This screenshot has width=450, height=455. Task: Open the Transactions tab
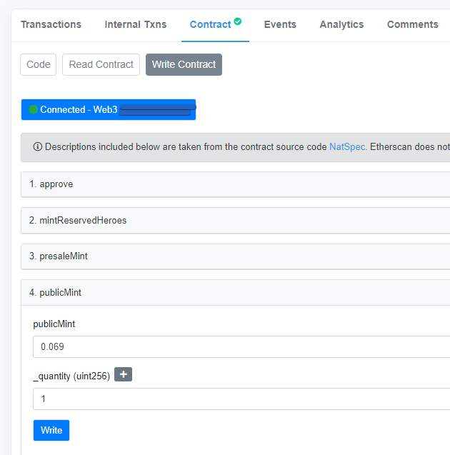tap(51, 25)
